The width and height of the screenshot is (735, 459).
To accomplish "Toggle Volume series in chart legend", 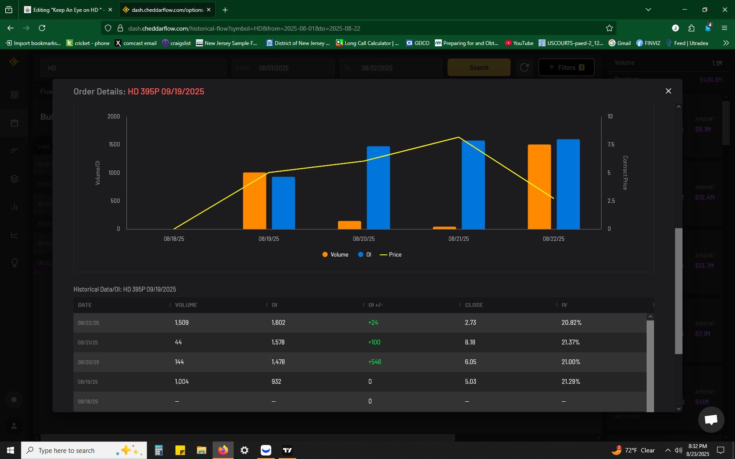I will click(x=335, y=254).
